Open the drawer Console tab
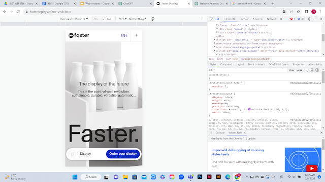Image resolution: width=325 pixels, height=182 pixels. click(x=220, y=132)
